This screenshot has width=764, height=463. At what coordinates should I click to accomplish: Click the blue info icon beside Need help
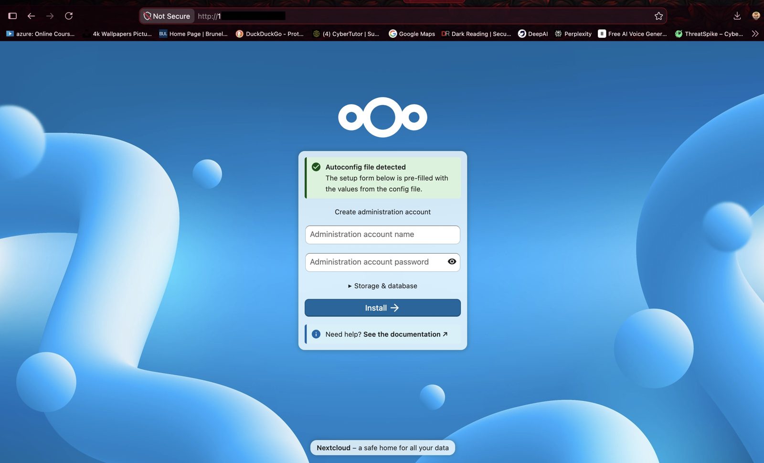click(x=316, y=334)
